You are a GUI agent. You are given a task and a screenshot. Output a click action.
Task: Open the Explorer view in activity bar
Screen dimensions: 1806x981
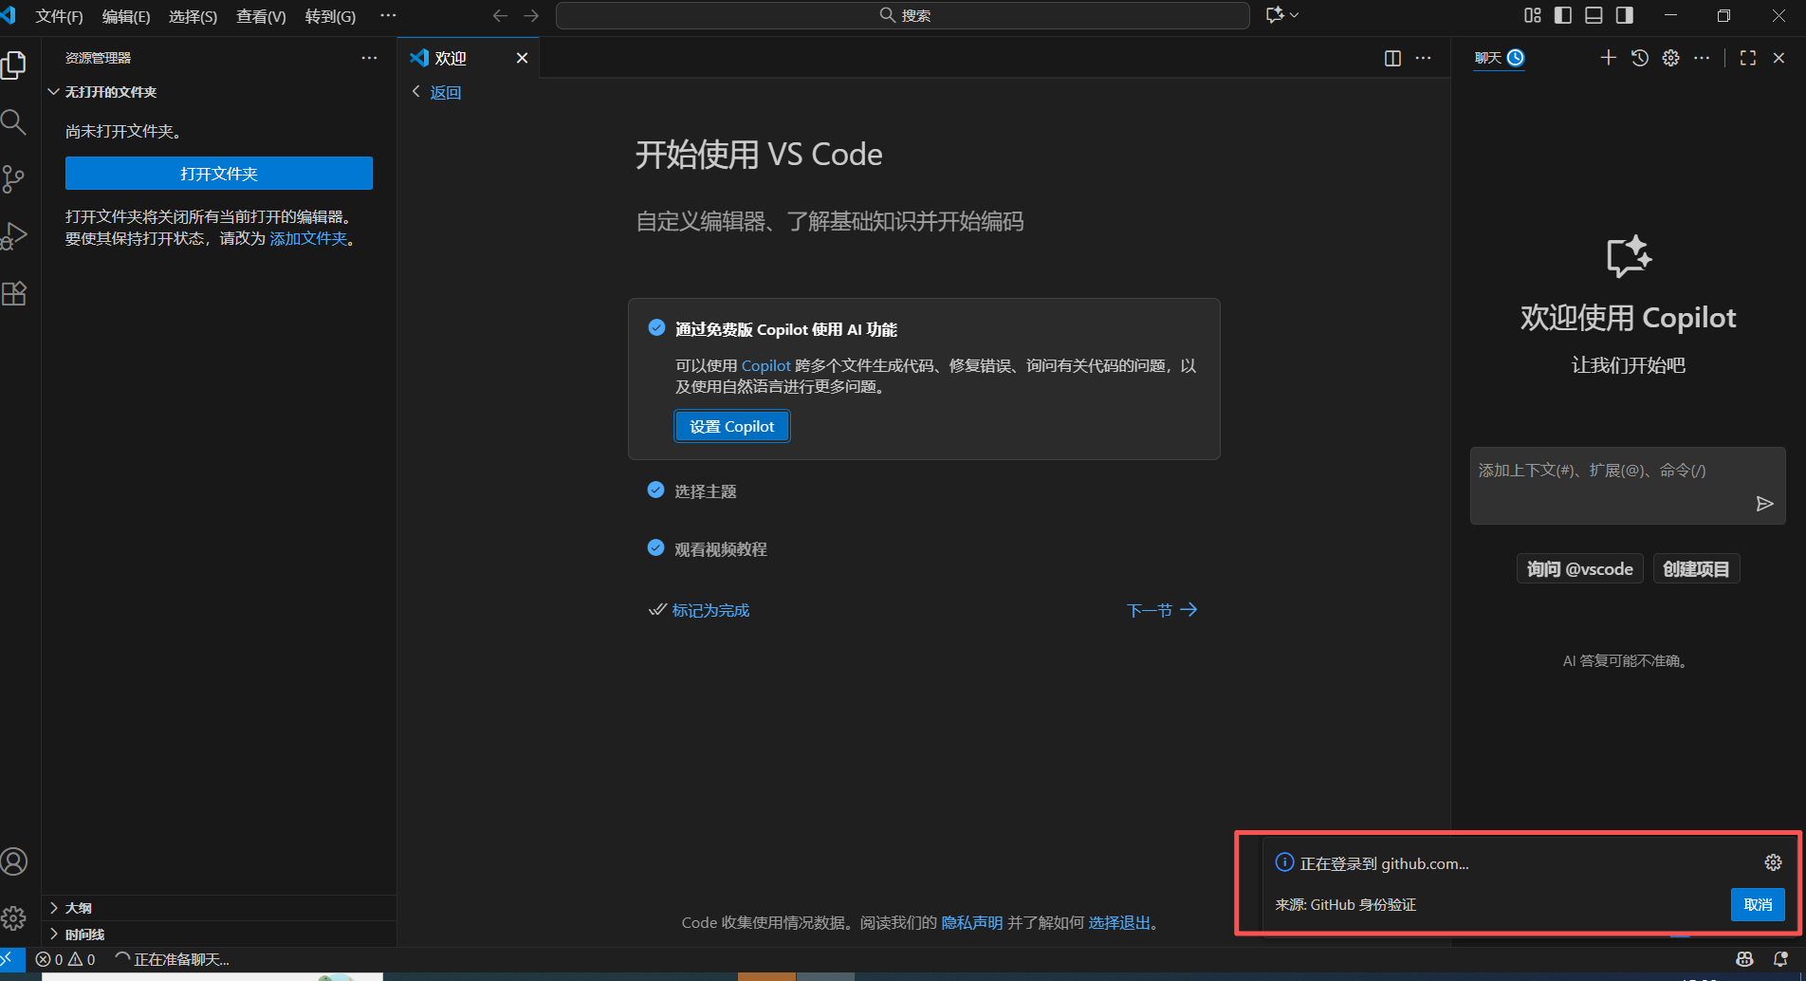pos(13,65)
